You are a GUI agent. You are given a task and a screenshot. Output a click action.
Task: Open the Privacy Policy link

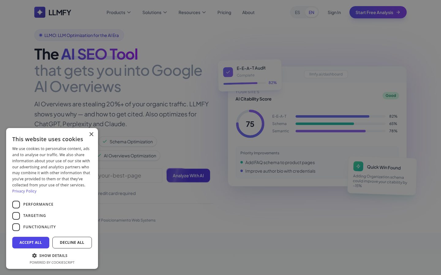[x=24, y=191]
